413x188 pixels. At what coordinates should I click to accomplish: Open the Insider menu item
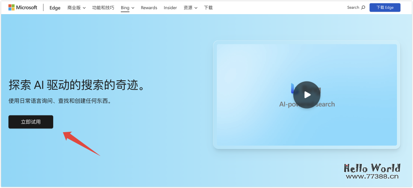click(171, 8)
